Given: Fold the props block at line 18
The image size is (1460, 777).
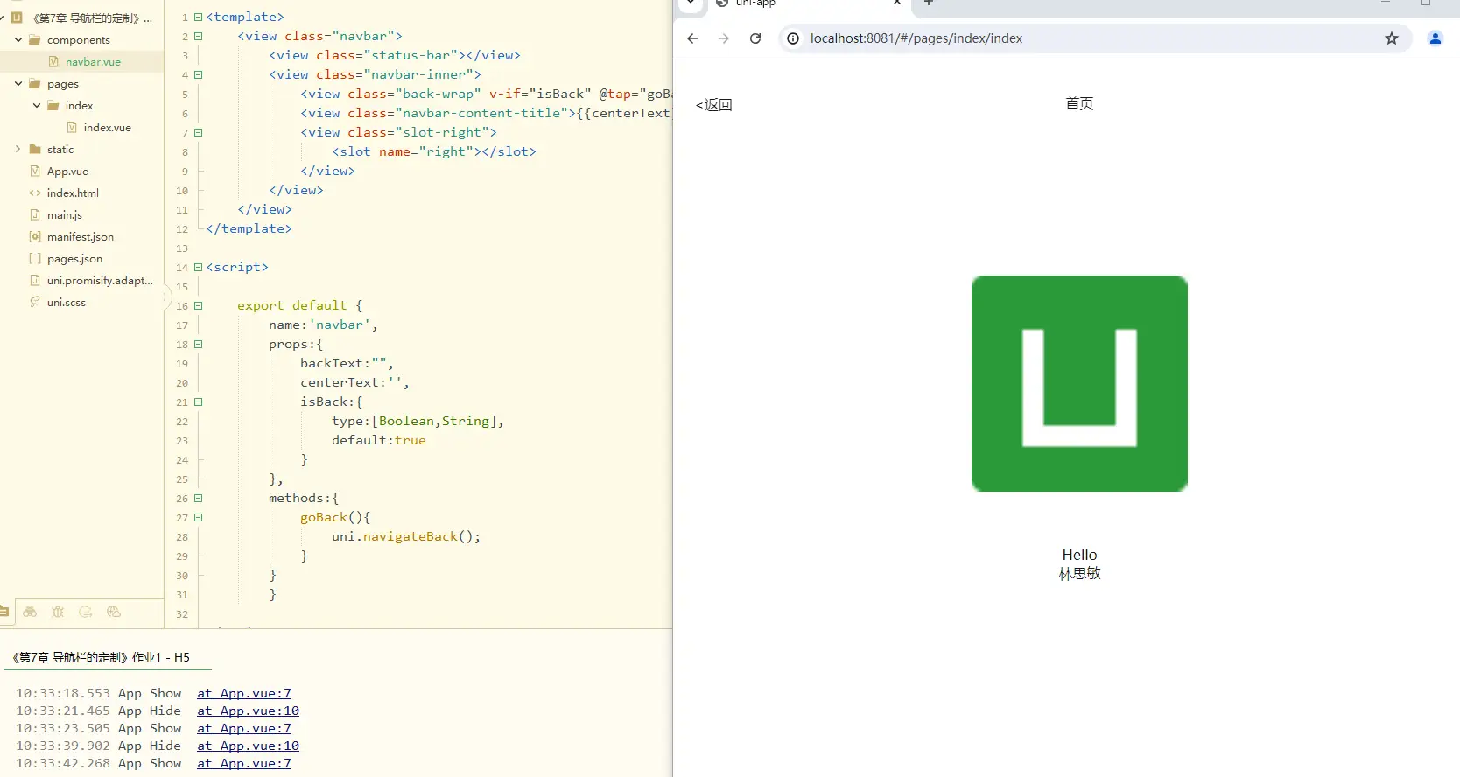Looking at the screenshot, I should pos(198,344).
